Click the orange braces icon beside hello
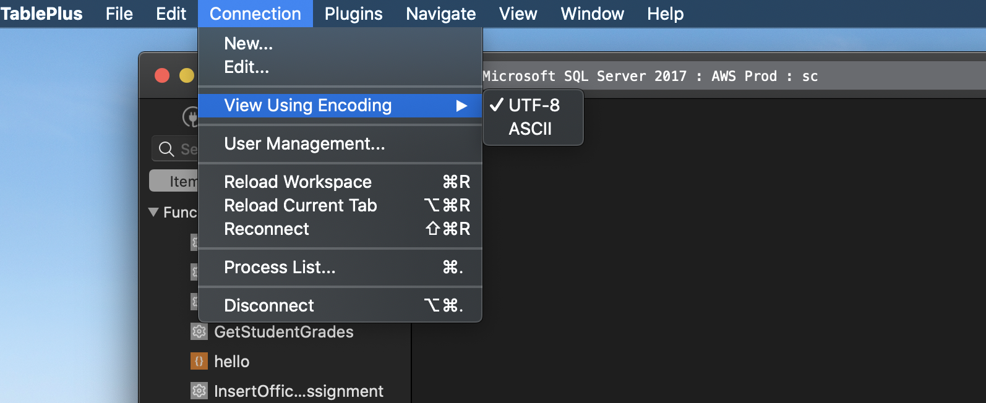 (198, 361)
